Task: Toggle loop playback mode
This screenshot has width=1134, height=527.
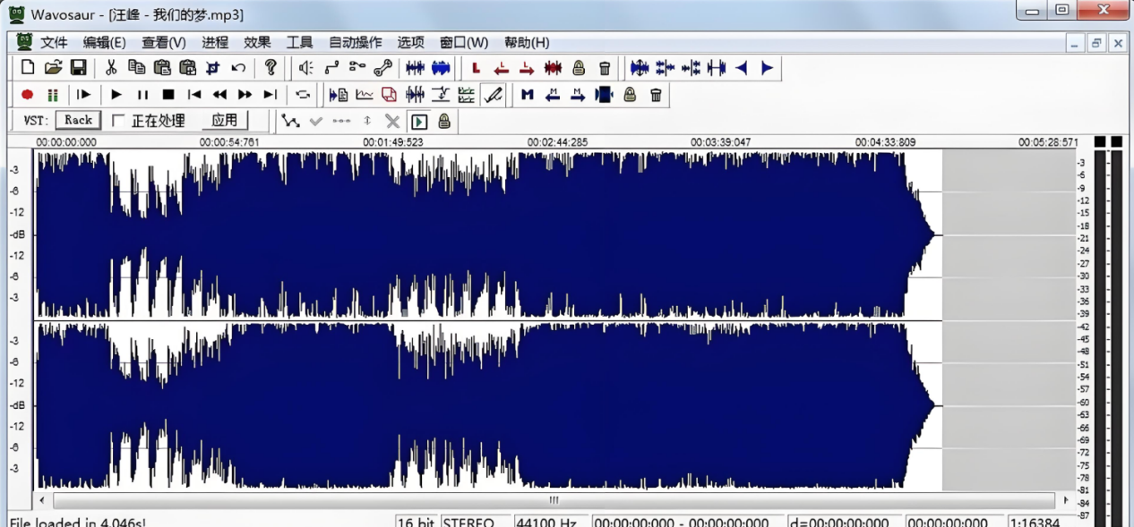Action: tap(303, 95)
